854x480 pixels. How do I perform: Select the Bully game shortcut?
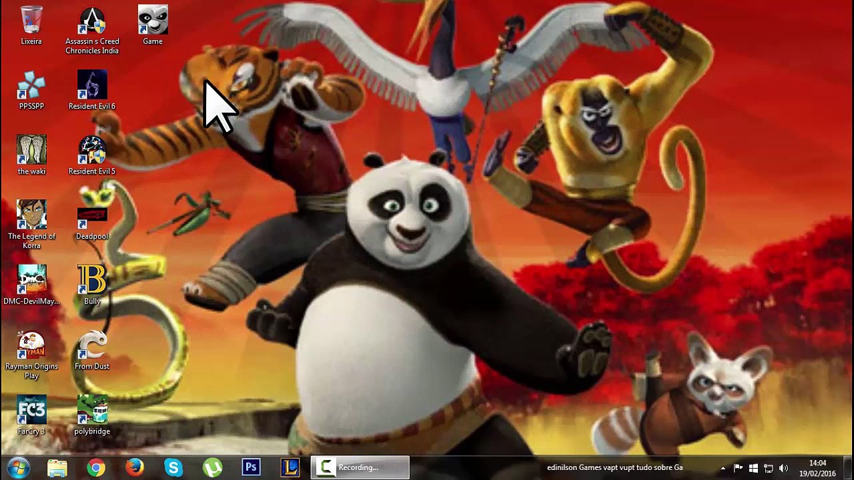click(x=92, y=285)
